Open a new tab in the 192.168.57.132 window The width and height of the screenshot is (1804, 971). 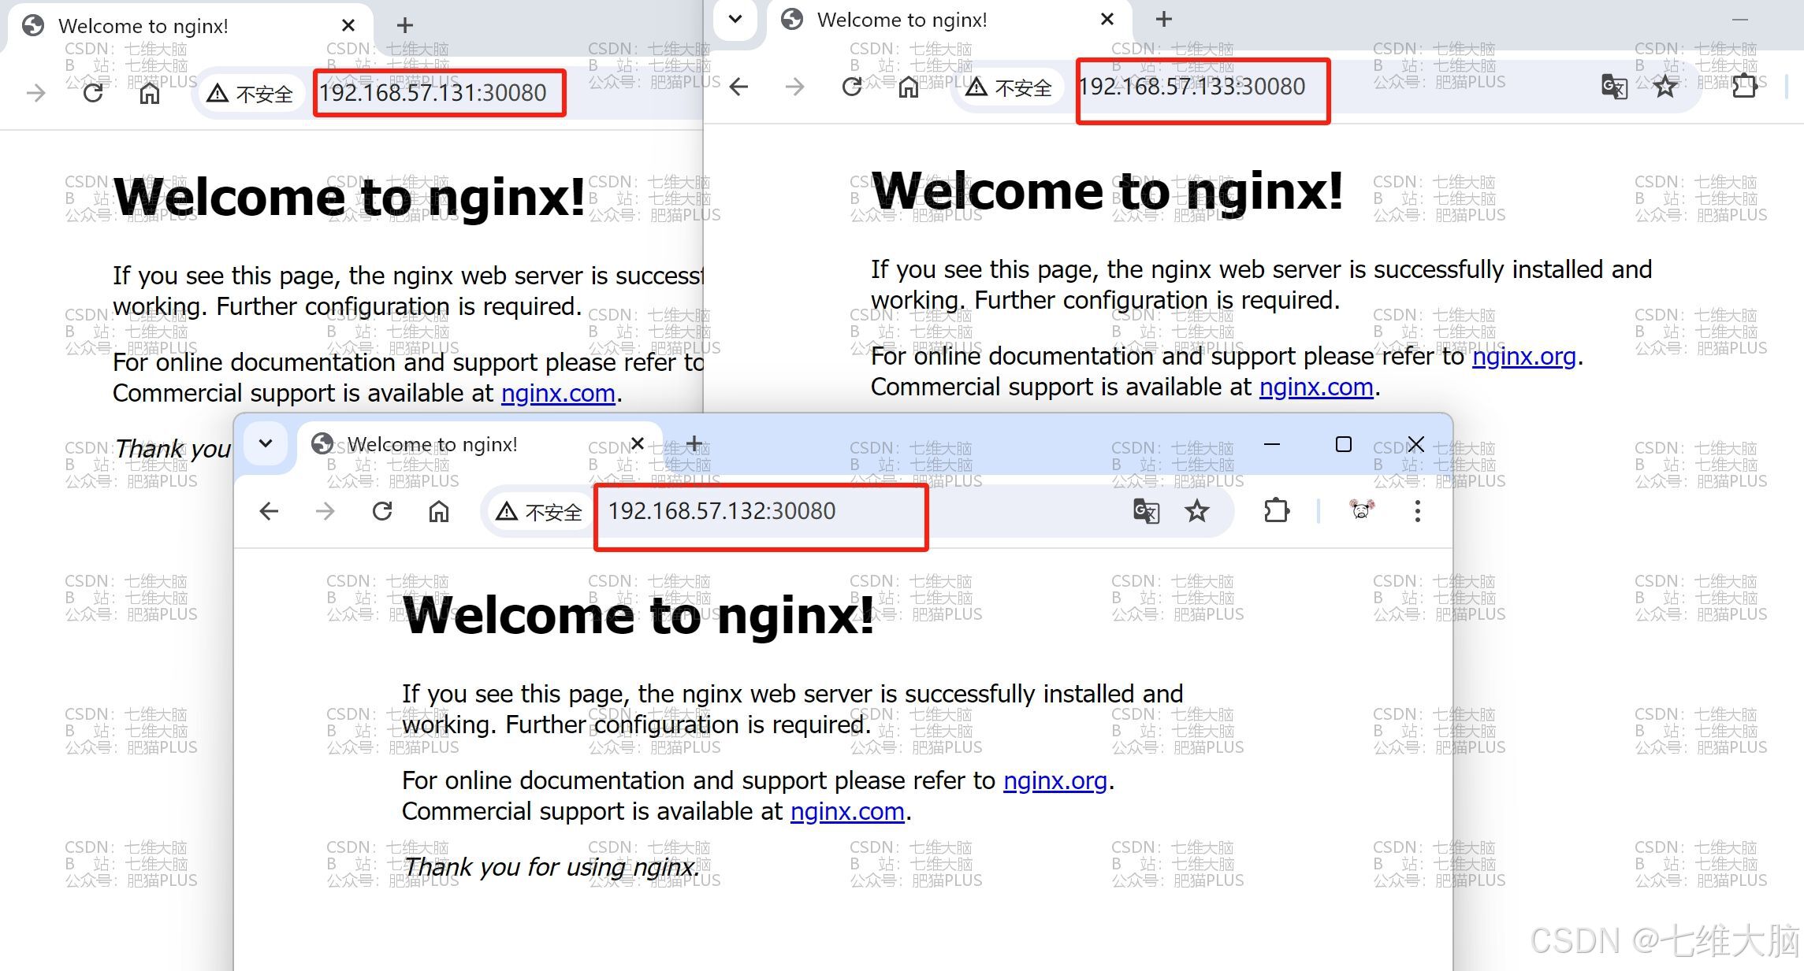pyautogui.click(x=694, y=443)
